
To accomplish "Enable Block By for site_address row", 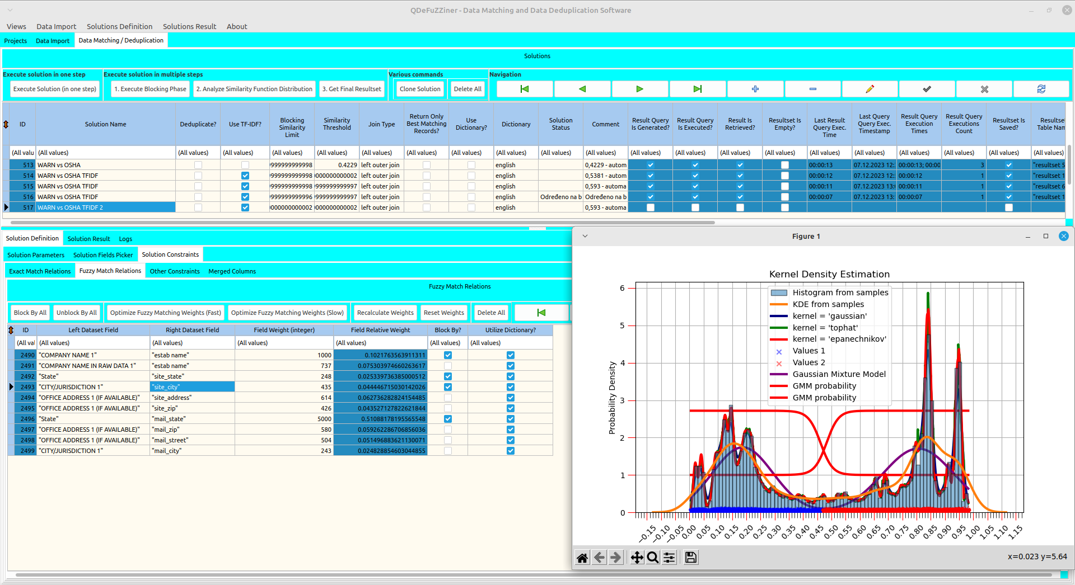I will click(448, 398).
